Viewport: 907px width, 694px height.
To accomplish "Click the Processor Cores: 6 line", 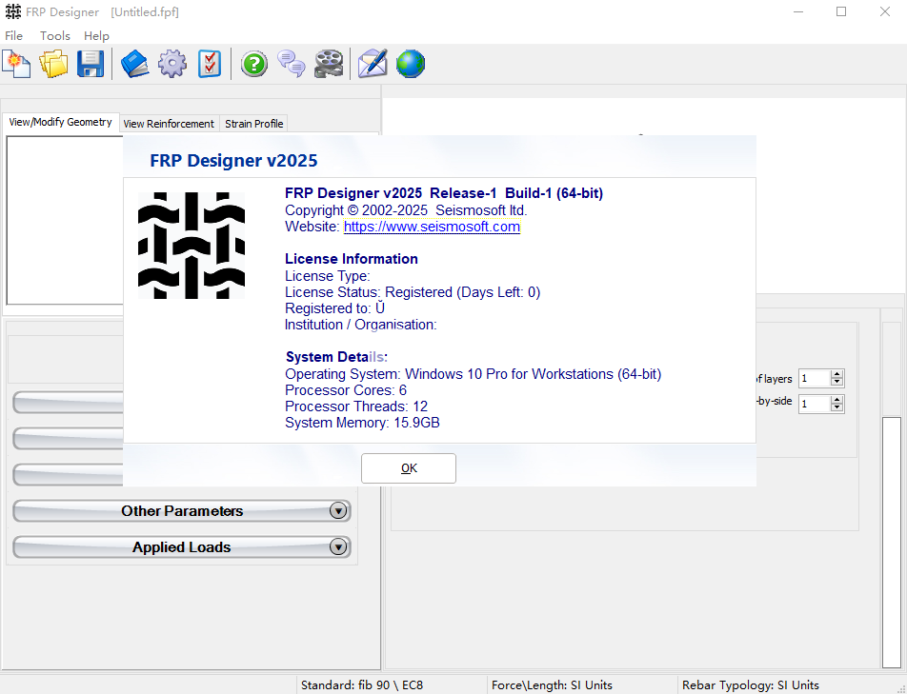I will coord(346,390).
